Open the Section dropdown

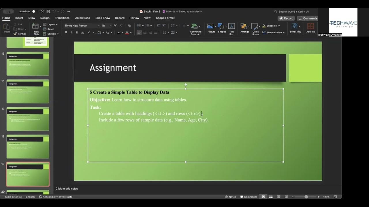(x=51, y=34)
